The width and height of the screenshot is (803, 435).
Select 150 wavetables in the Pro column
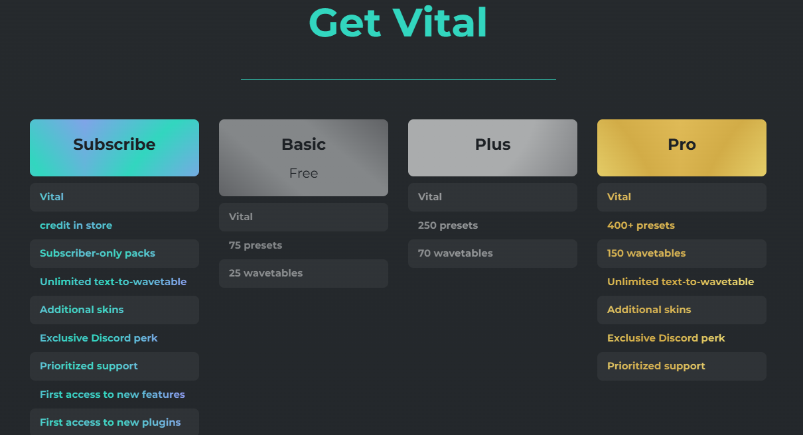(x=682, y=253)
